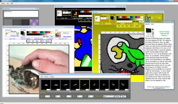Viewport: 178px width, 104px height.
Task: Open View menu in main menu bar
Action: coord(8,3)
